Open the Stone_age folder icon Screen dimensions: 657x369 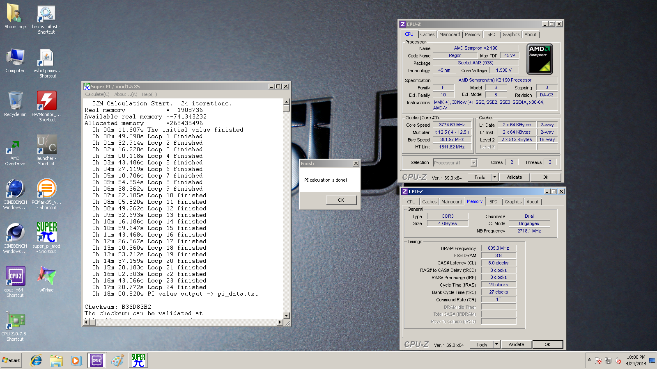[x=15, y=16]
